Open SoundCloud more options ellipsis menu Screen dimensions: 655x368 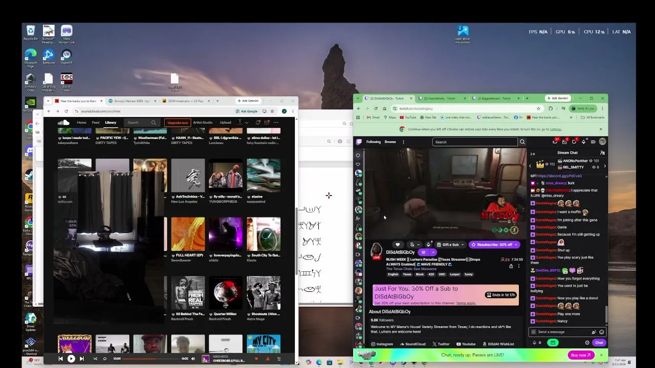click(x=276, y=123)
